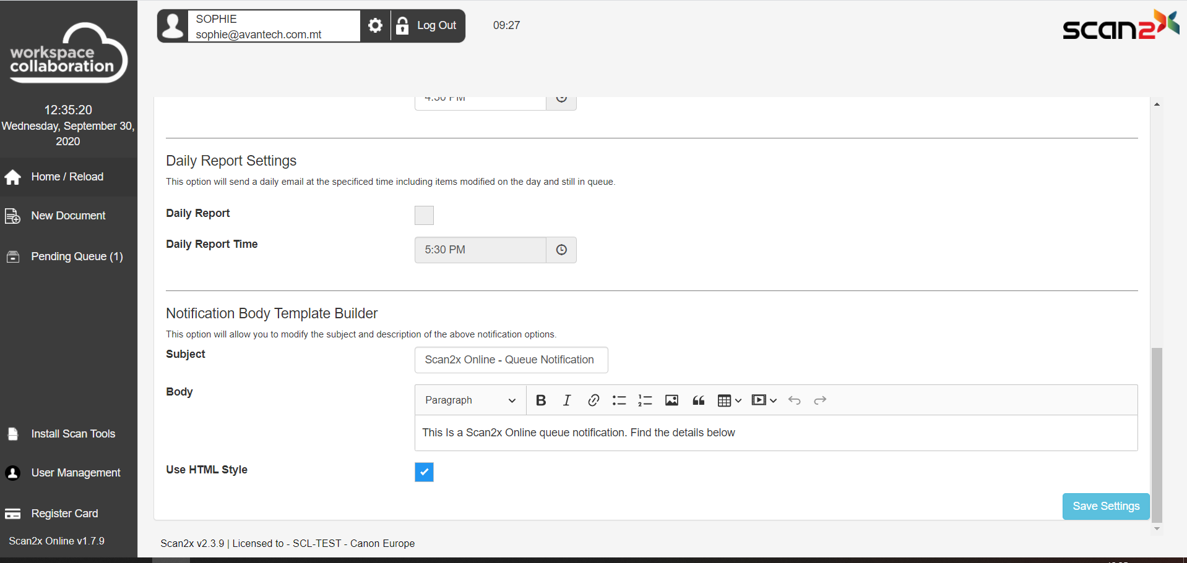Create a numbered list in Body editor
The height and width of the screenshot is (563, 1187).
click(x=645, y=400)
